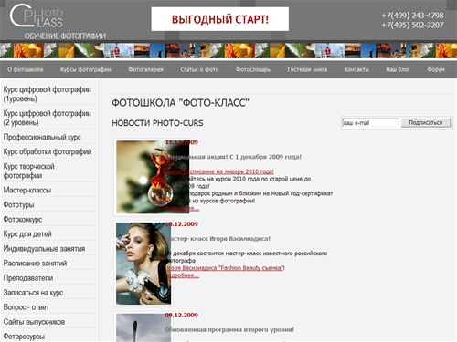Select 'Курс для детей' sidebar link
The height and width of the screenshot is (342, 457).
point(27,234)
